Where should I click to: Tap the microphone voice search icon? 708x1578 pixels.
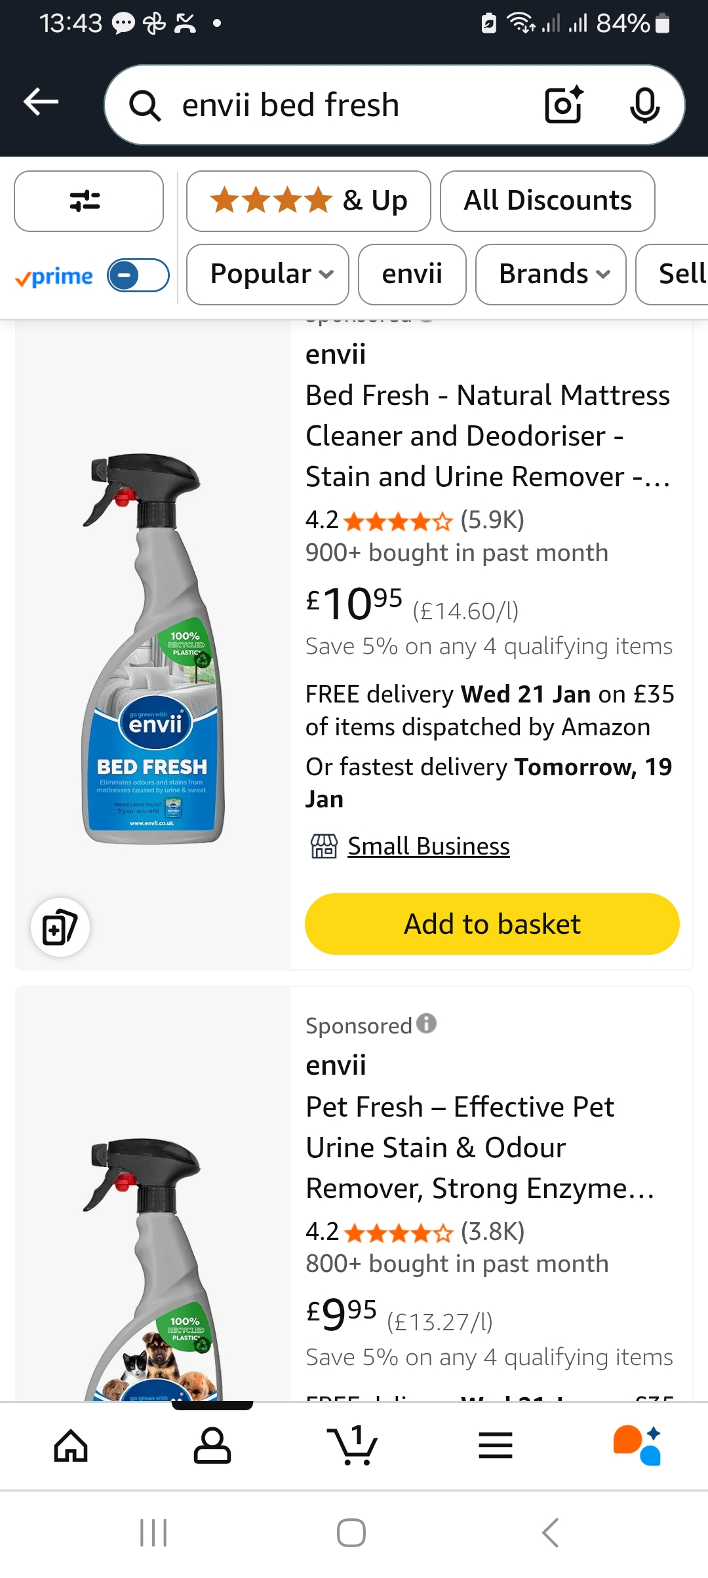tap(644, 105)
